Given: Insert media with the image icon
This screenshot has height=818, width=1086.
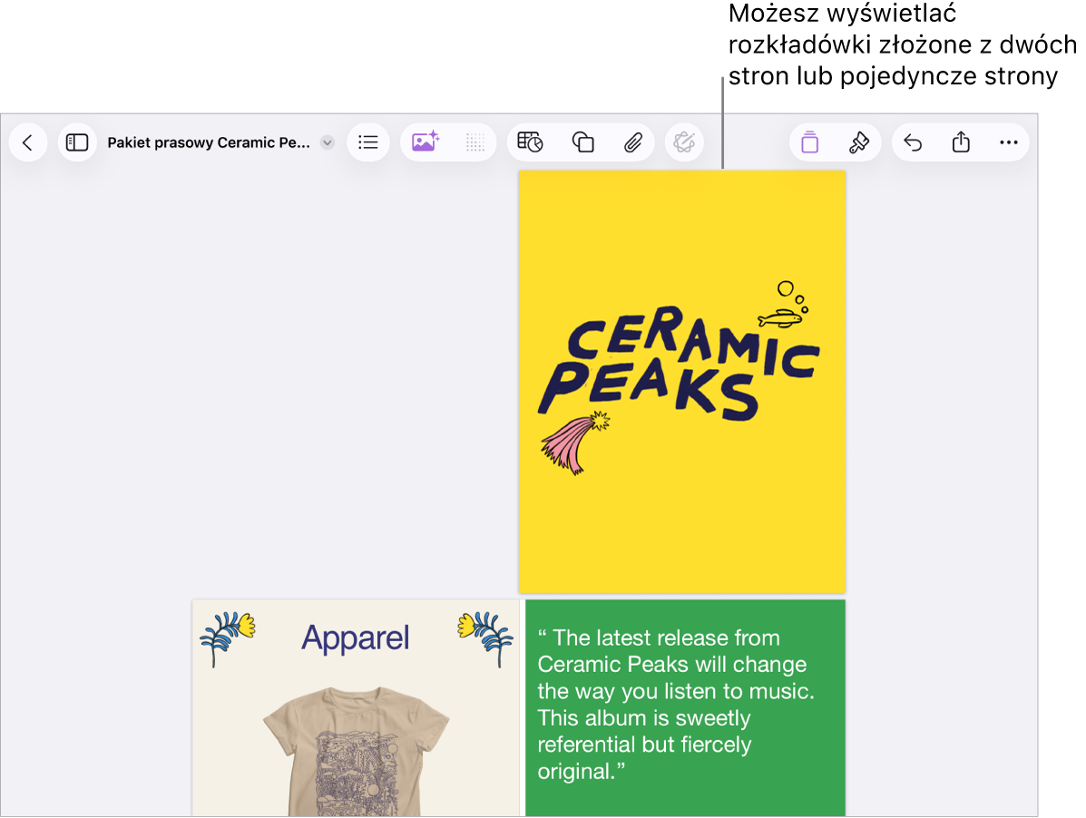Looking at the screenshot, I should coord(426,141).
